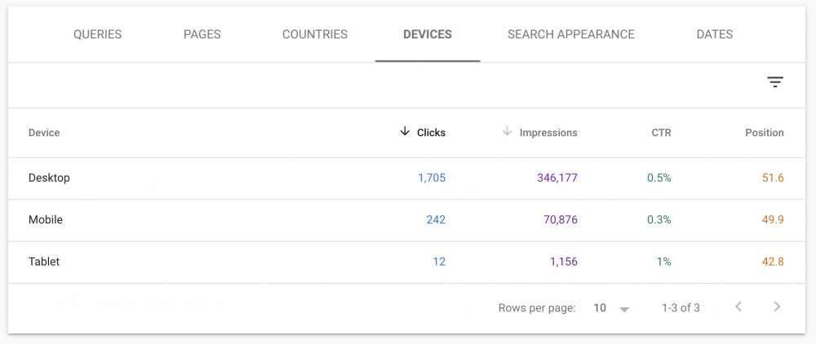Click Desktop clicks value 1,705
This screenshot has width=816, height=344.
tap(431, 178)
